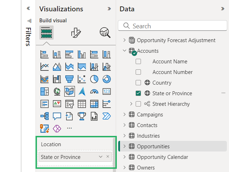The width and height of the screenshot is (229, 172).
Task: Choose the decomposition tree visual
Action: [44, 116]
